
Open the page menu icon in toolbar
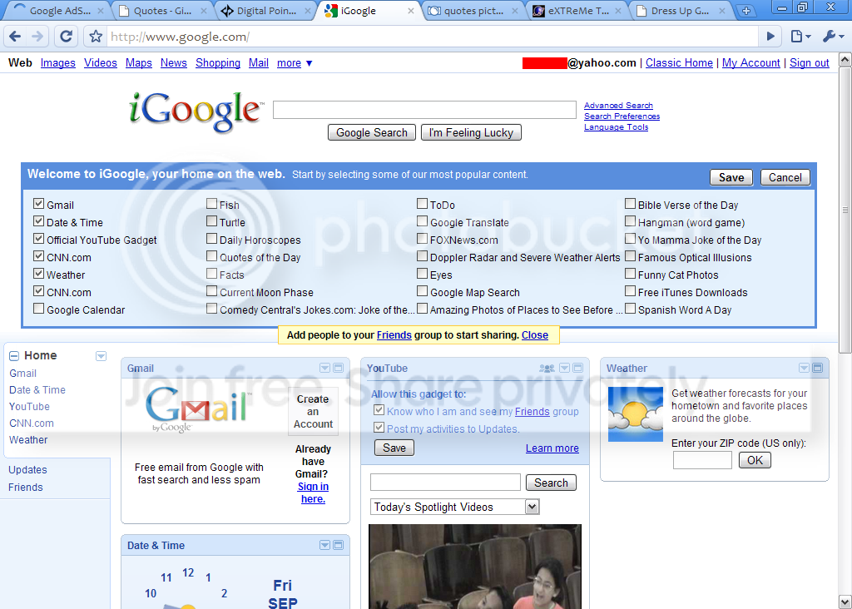pyautogui.click(x=801, y=37)
